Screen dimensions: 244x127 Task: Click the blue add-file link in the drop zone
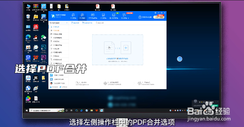click(x=117, y=59)
